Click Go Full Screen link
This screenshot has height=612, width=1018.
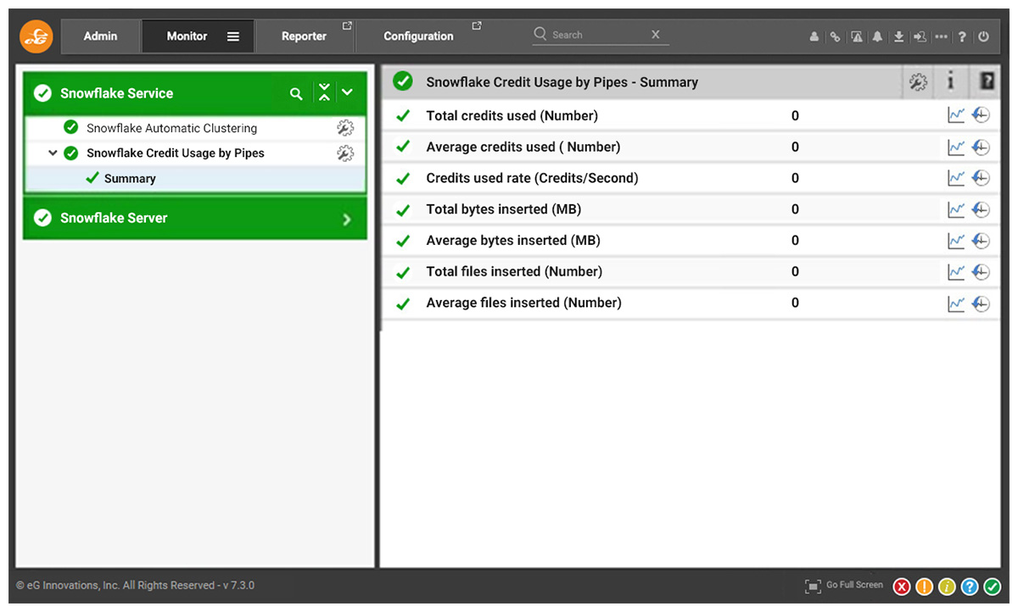[x=854, y=585]
